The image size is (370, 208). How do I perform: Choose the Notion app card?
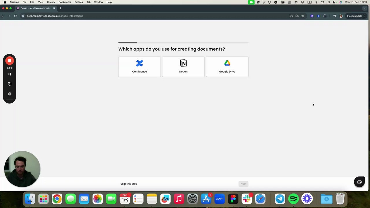183,66
